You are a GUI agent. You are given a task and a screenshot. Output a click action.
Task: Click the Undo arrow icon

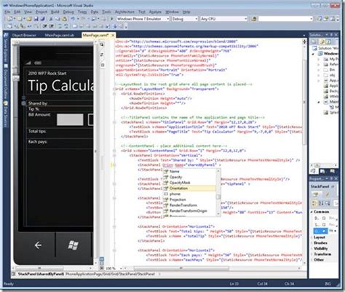click(73, 19)
